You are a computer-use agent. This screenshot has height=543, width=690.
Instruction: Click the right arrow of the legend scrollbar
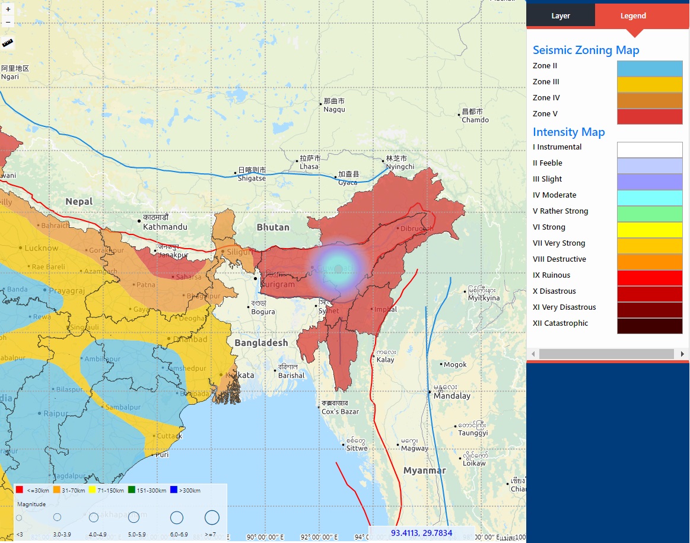click(682, 354)
